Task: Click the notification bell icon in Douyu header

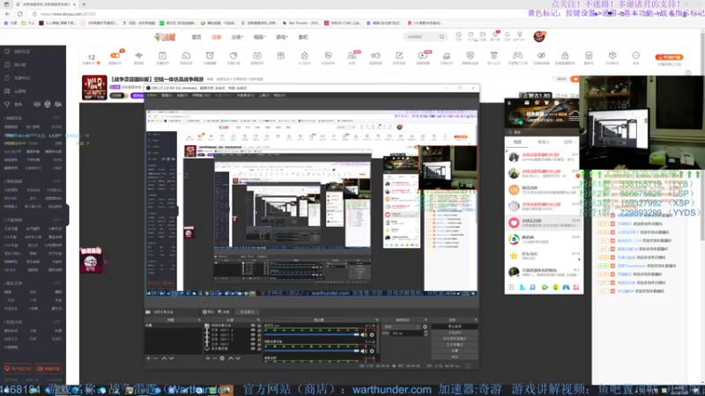Action: coord(508,34)
